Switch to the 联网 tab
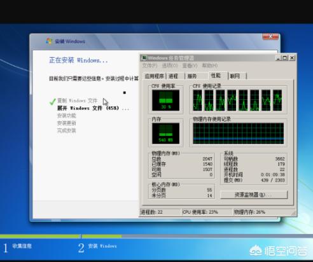 (x=235, y=76)
